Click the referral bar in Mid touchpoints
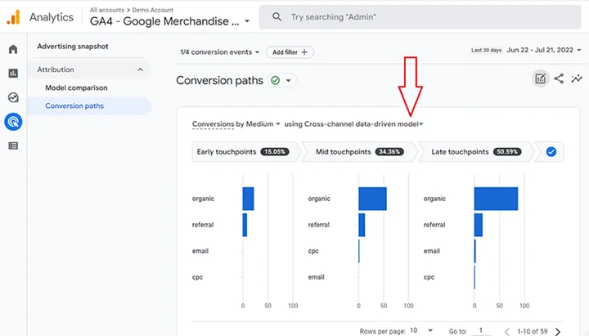This screenshot has height=336, width=589. click(x=362, y=225)
